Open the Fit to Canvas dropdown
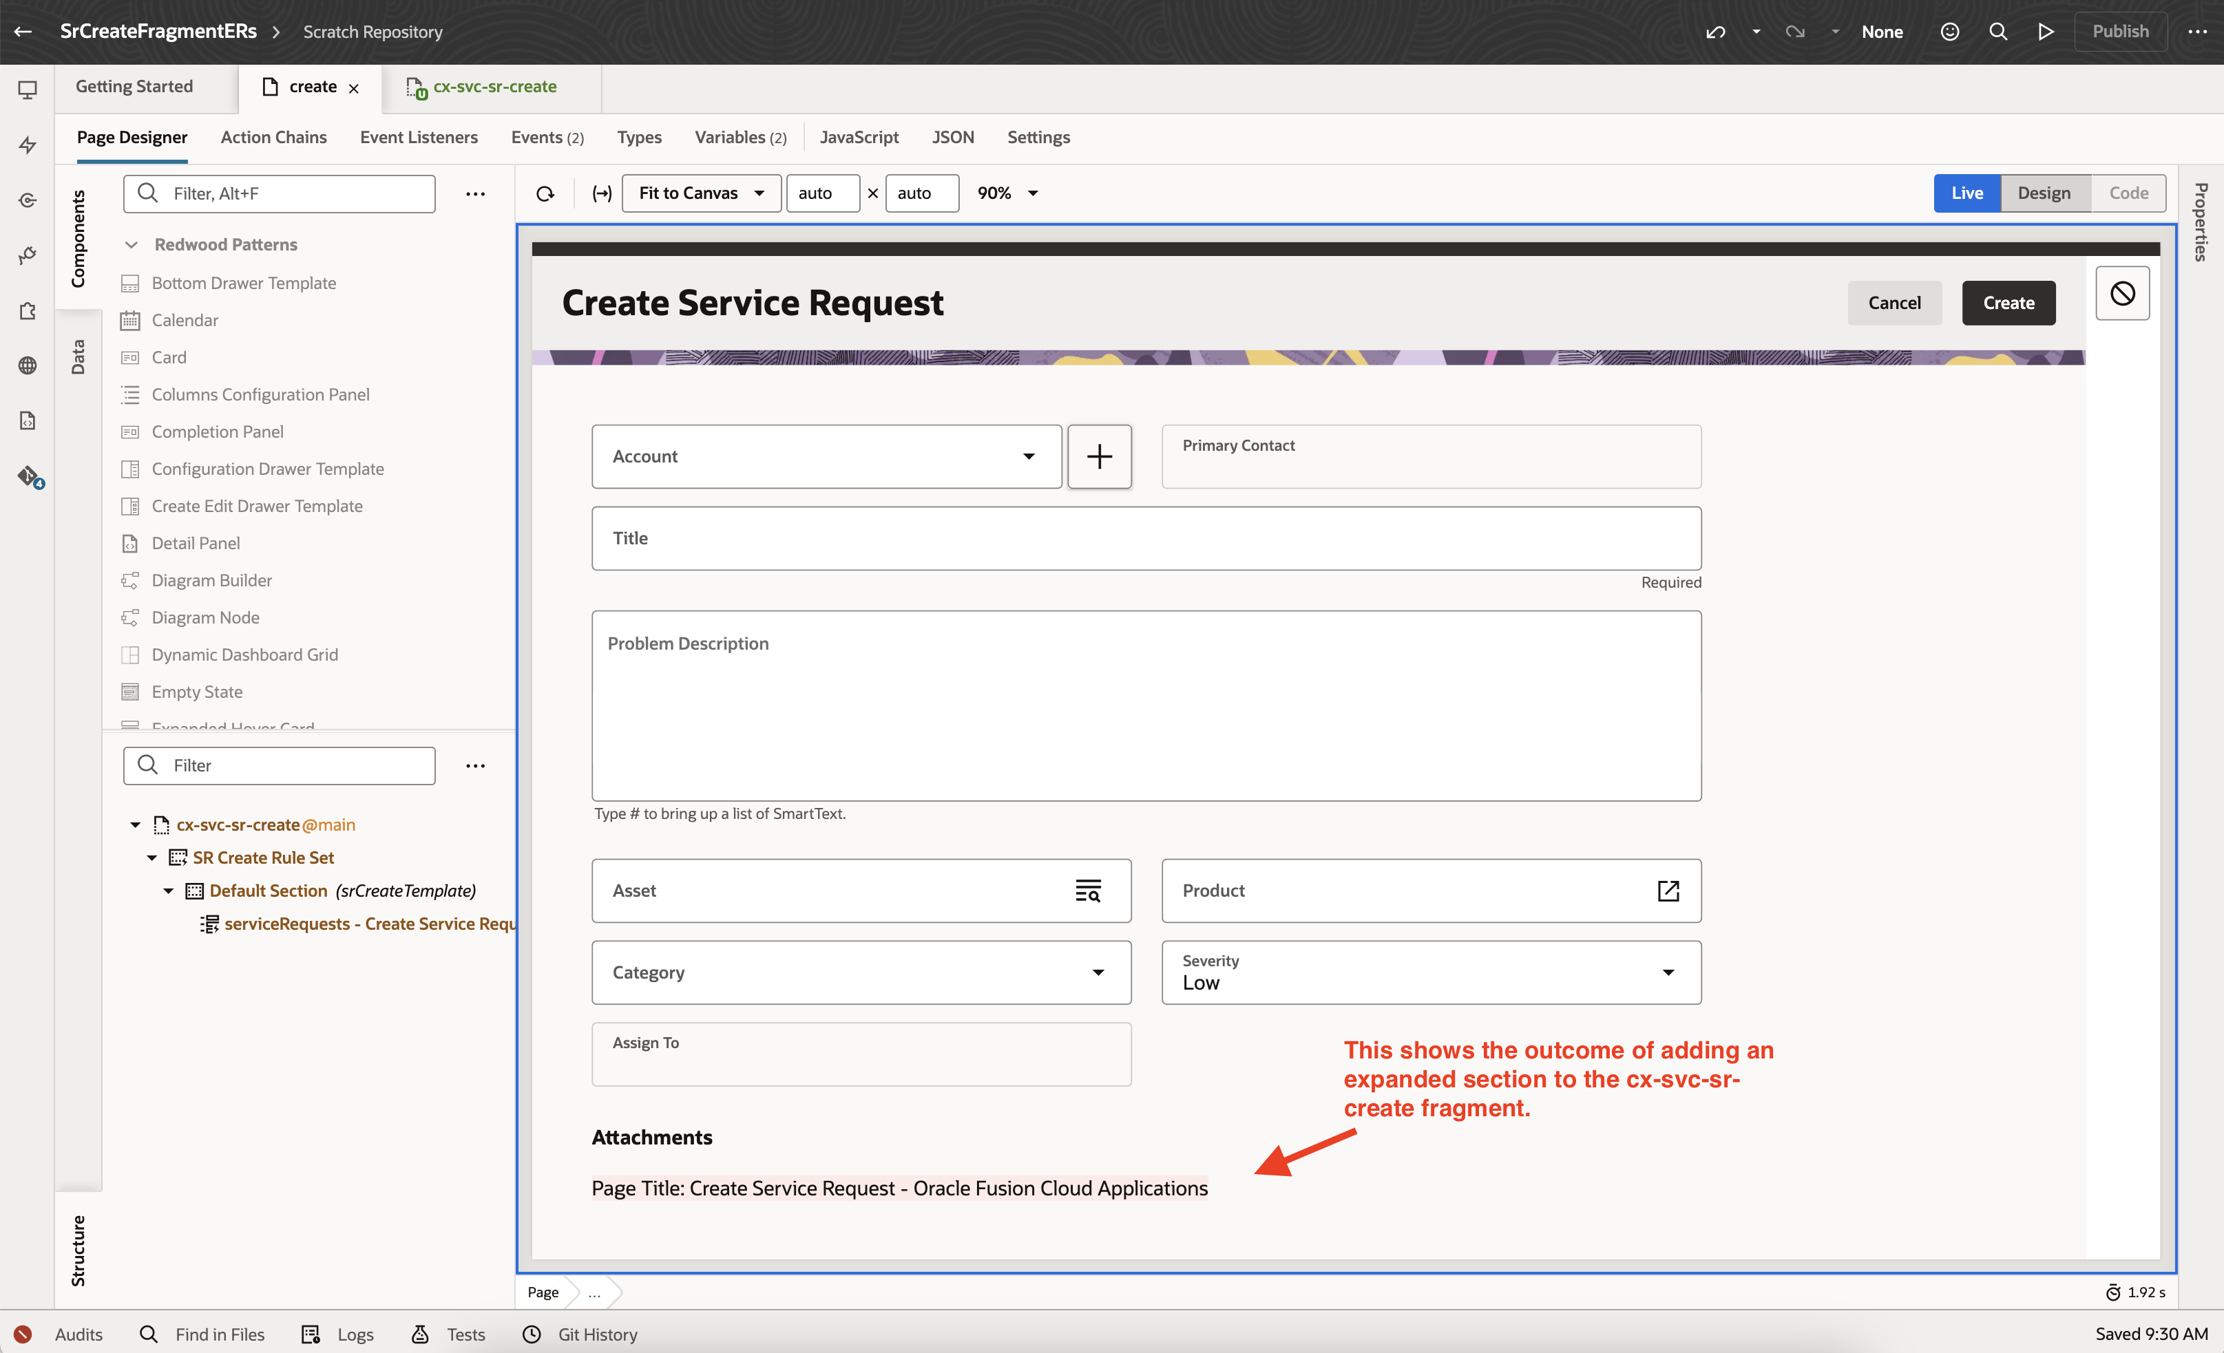2224x1353 pixels. (x=702, y=193)
